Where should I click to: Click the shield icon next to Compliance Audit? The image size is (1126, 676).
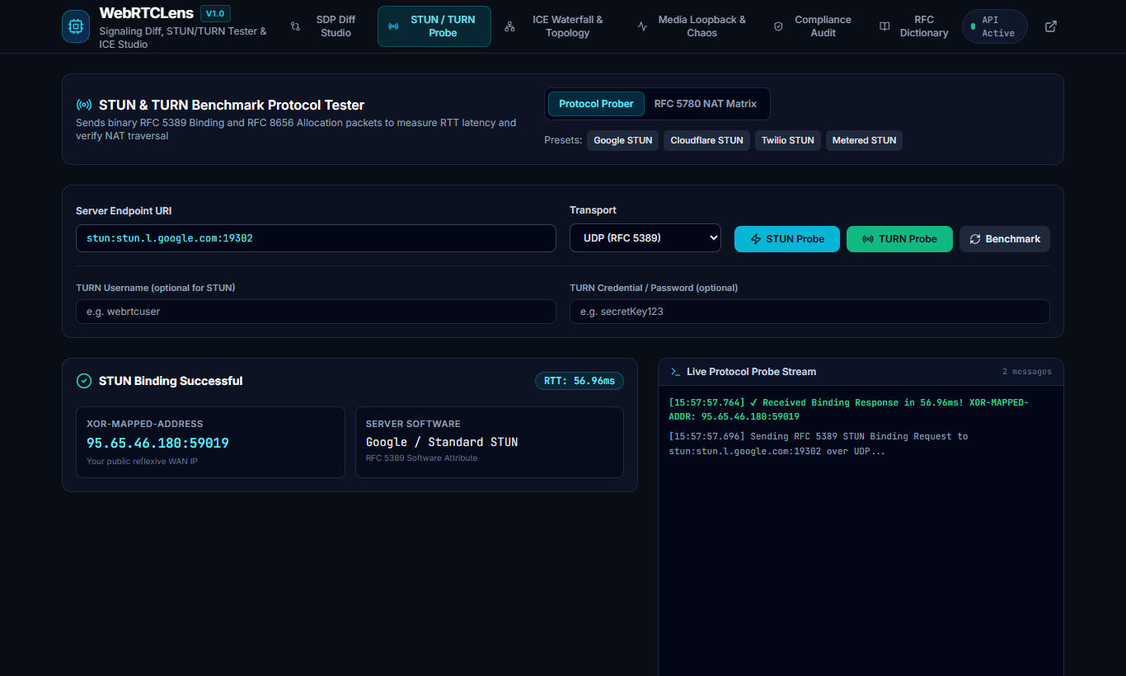[x=778, y=26]
